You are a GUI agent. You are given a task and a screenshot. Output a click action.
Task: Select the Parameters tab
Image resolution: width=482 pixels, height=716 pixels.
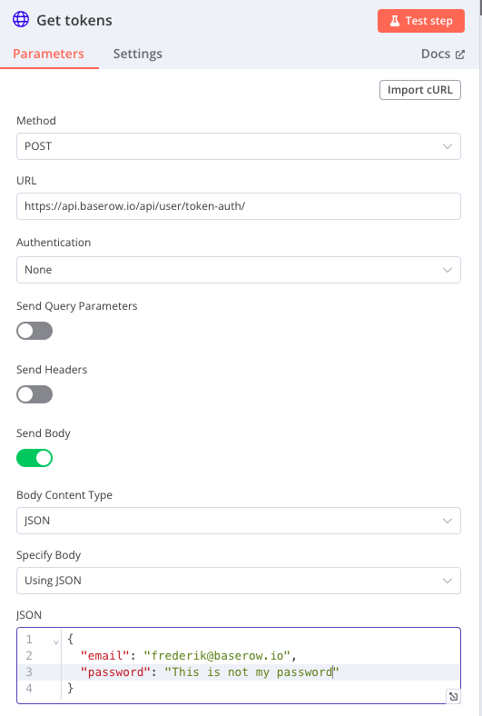[48, 54]
